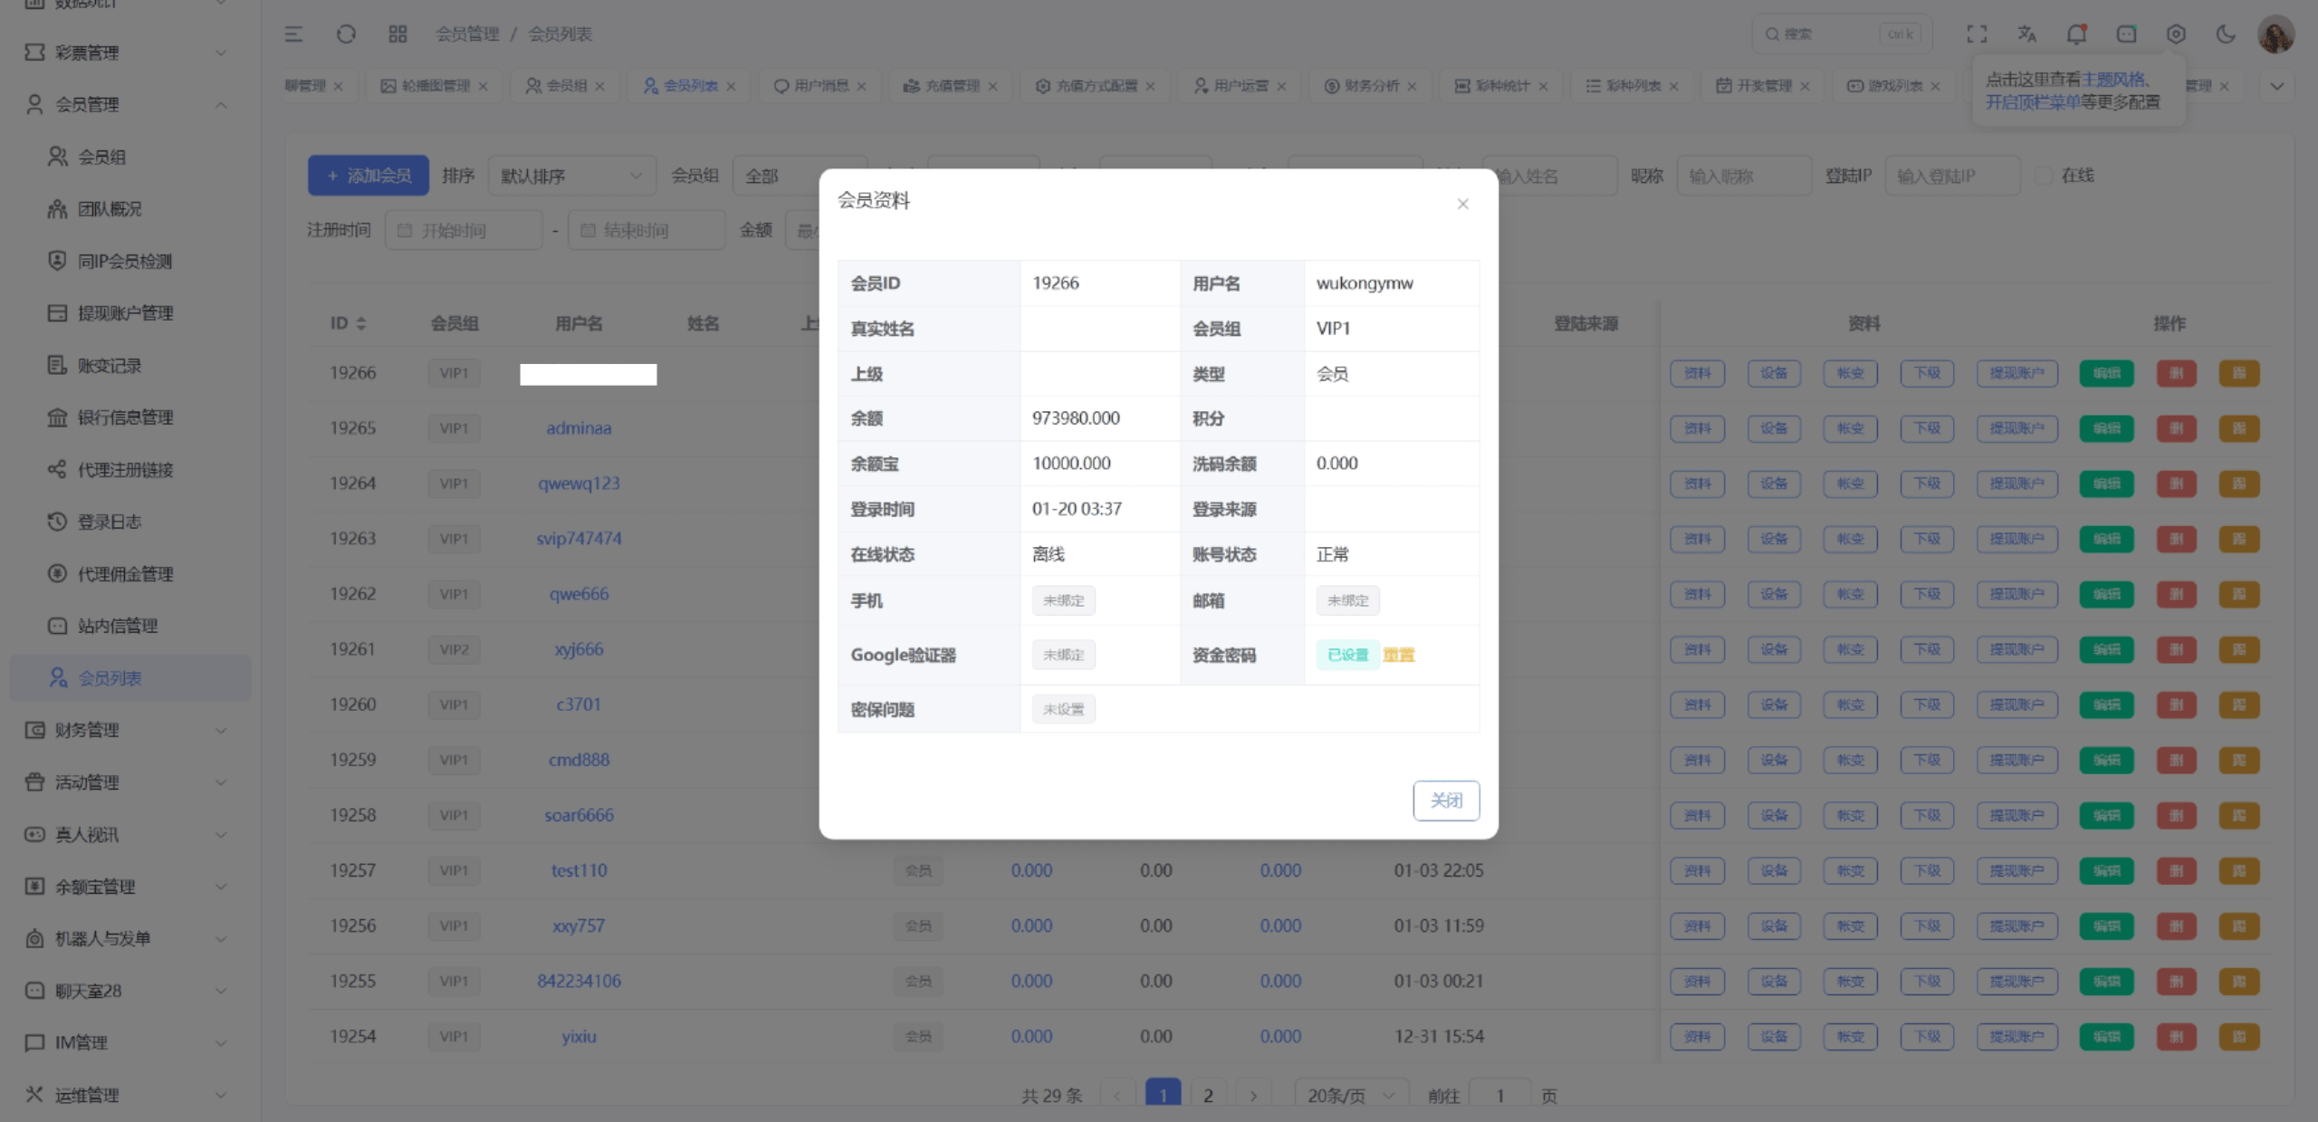
Task: Open the notification bell icon
Action: 2076,34
